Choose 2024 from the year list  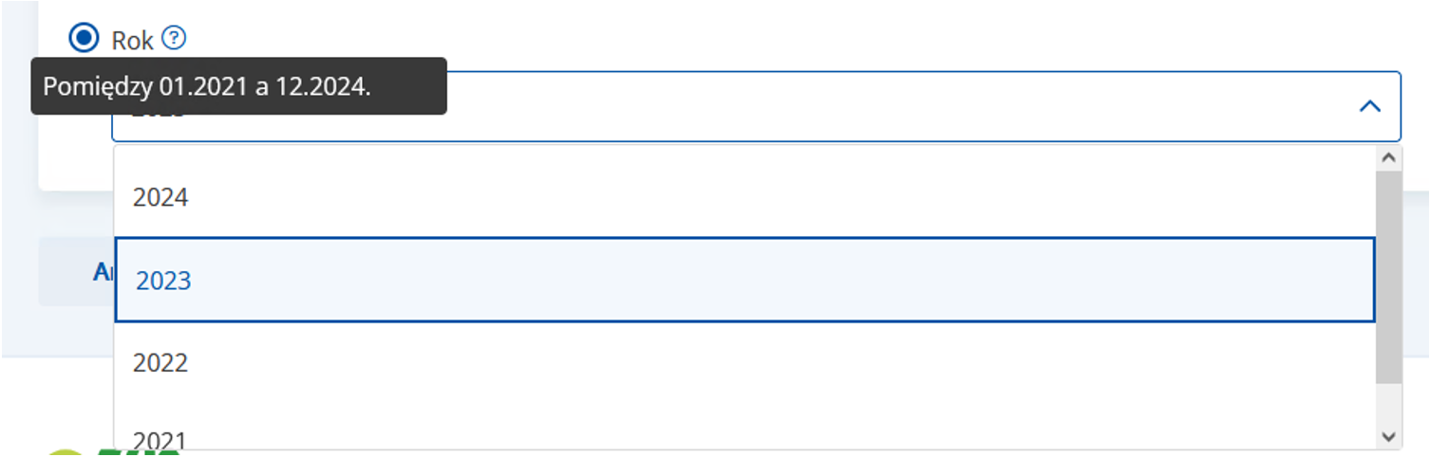click(x=160, y=197)
